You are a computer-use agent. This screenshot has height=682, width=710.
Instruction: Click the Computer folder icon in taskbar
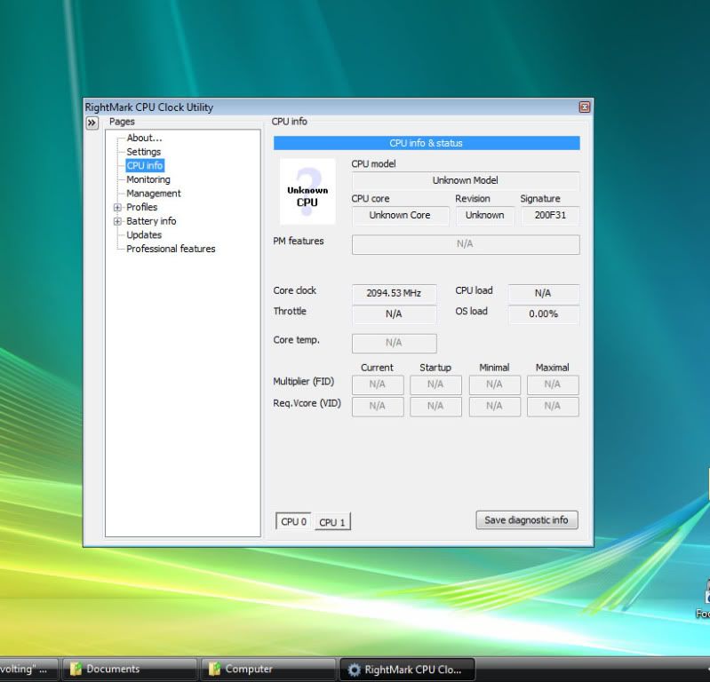(x=215, y=669)
